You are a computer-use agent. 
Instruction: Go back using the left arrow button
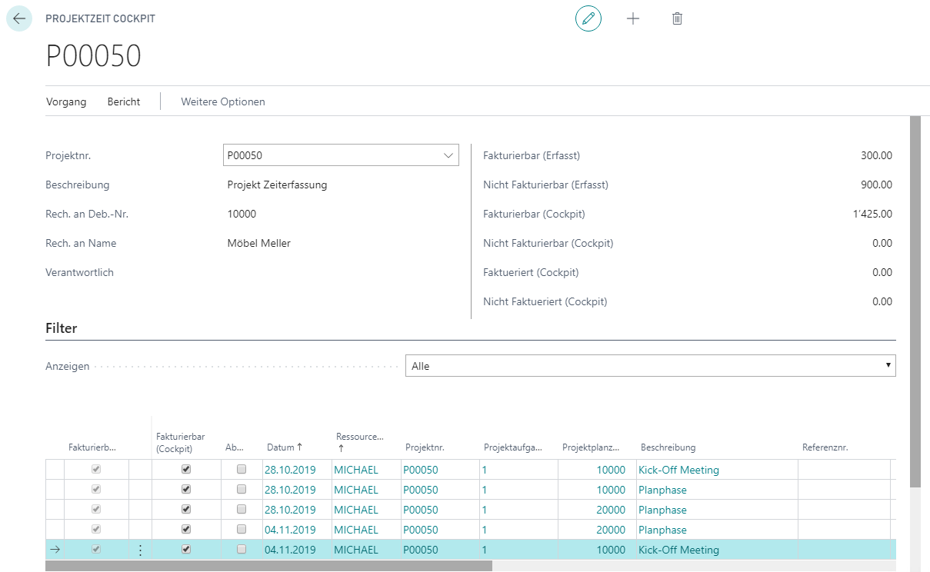tap(19, 18)
